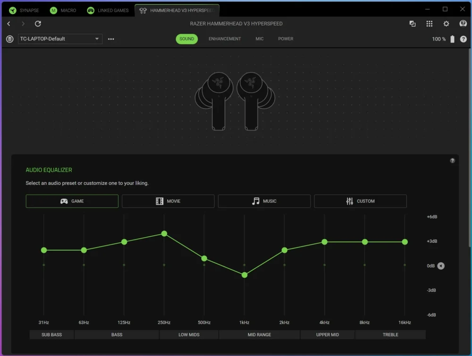Open help next to battery indicator
472x356 pixels.
(x=464, y=39)
